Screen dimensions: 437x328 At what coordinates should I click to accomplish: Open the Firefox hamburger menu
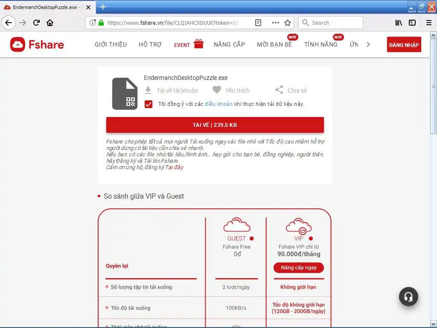429,23
